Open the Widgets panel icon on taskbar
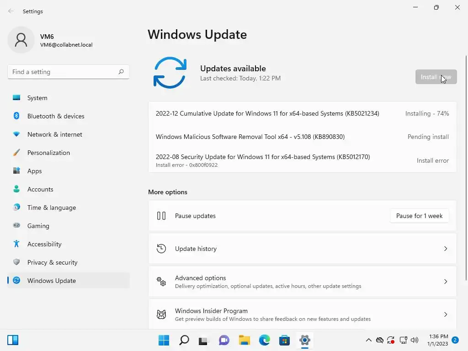This screenshot has height=351, width=468. (13, 340)
